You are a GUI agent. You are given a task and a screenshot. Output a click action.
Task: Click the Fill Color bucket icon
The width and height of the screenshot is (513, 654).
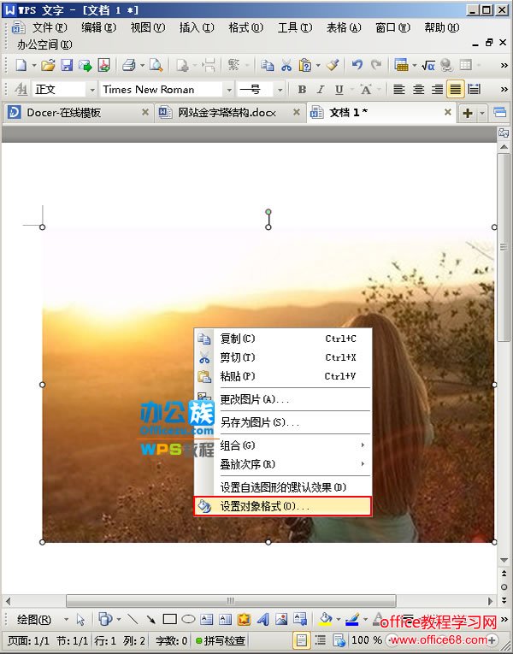325,619
